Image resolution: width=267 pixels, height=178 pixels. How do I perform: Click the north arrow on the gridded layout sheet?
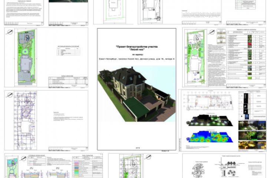click(10, 95)
